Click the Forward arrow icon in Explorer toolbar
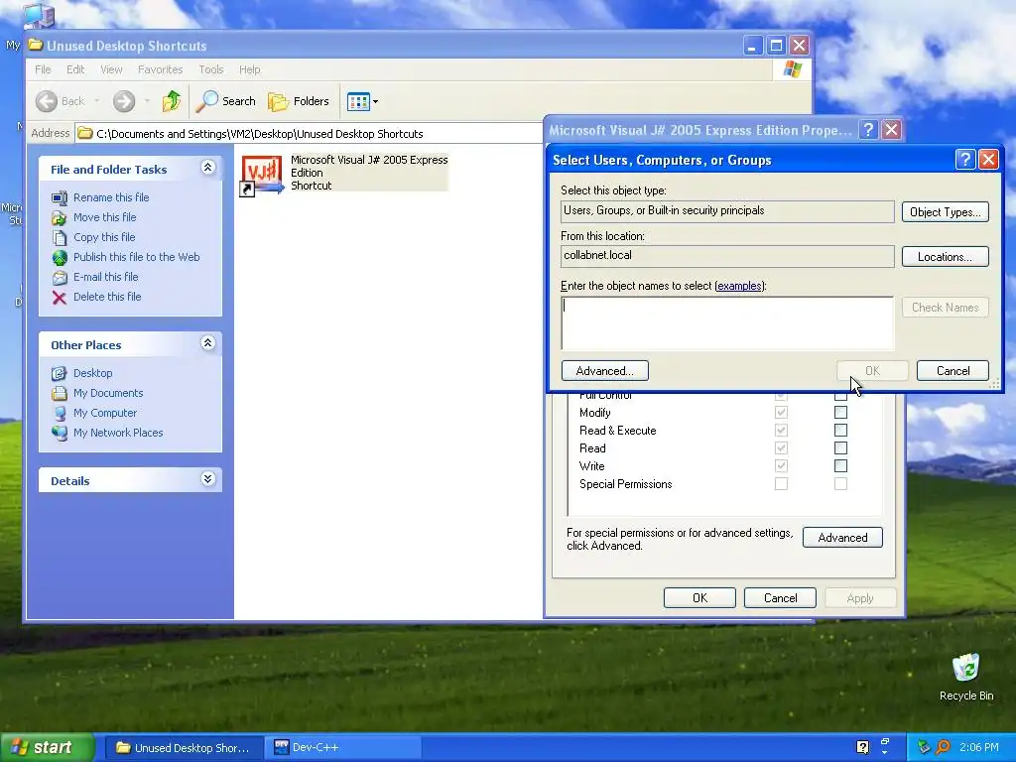Image resolution: width=1016 pixels, height=762 pixels. pyautogui.click(x=124, y=101)
